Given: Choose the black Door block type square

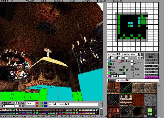Looking at the screenshot, I should (x=109, y=67).
